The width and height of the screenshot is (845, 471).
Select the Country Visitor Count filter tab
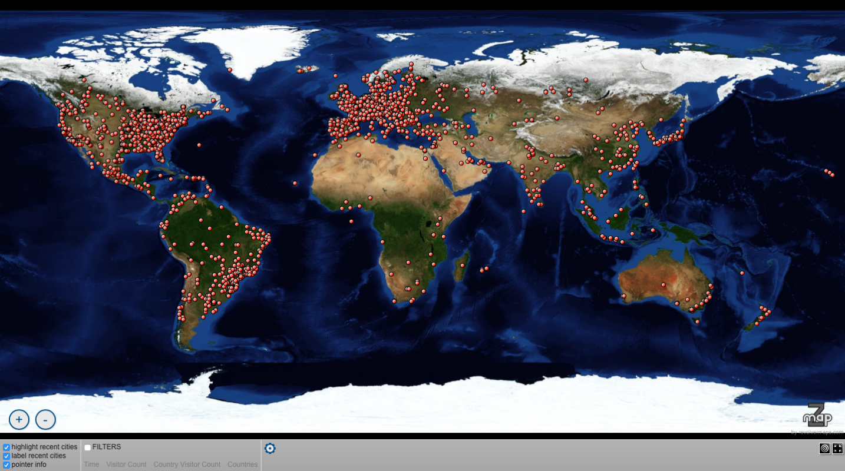(187, 465)
